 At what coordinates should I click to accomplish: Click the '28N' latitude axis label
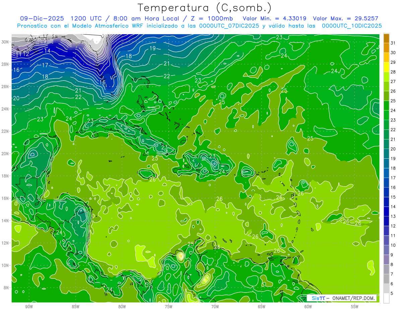[5, 64]
